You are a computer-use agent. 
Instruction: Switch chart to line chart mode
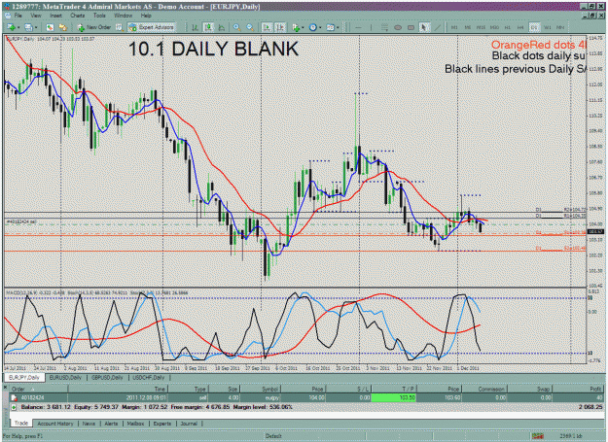pyautogui.click(x=222, y=27)
